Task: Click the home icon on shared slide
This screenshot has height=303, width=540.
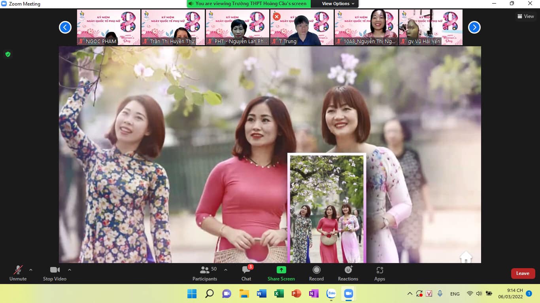Action: coord(466,257)
